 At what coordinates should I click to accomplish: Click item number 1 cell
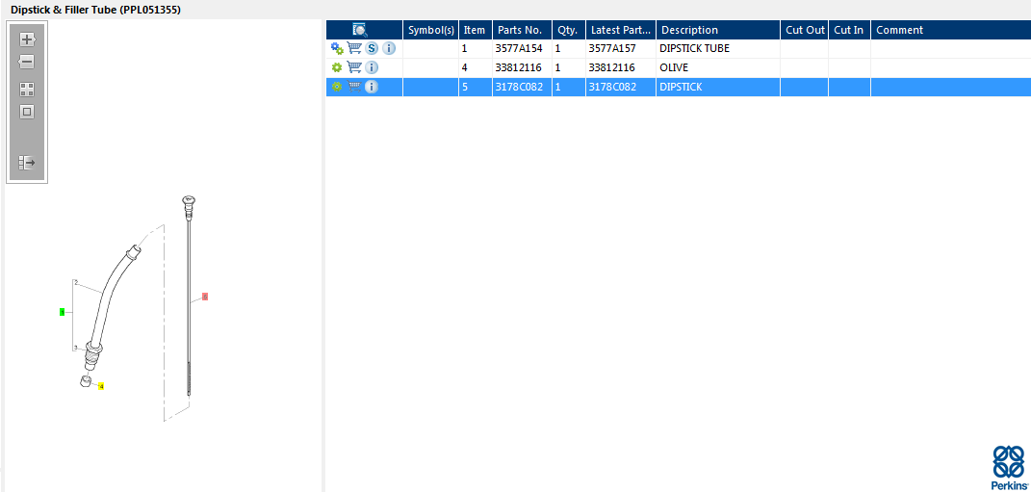tap(476, 49)
